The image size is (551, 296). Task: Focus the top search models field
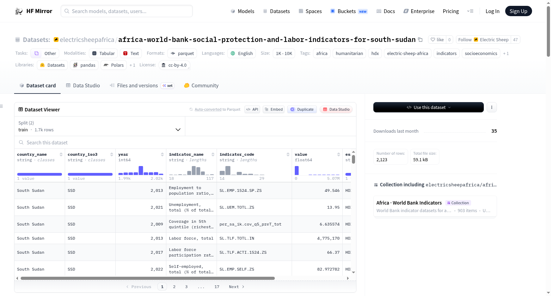point(127,11)
